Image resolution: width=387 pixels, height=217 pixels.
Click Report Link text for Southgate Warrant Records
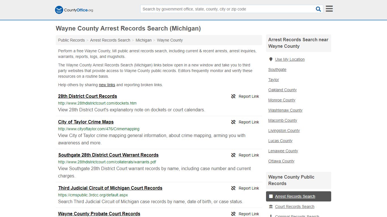(x=249, y=155)
